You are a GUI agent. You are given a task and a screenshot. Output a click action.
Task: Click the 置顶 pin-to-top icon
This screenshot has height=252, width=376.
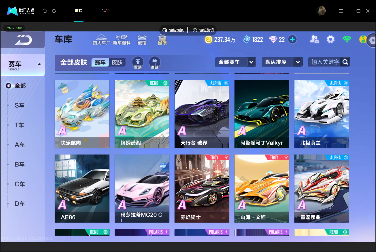click(138, 63)
